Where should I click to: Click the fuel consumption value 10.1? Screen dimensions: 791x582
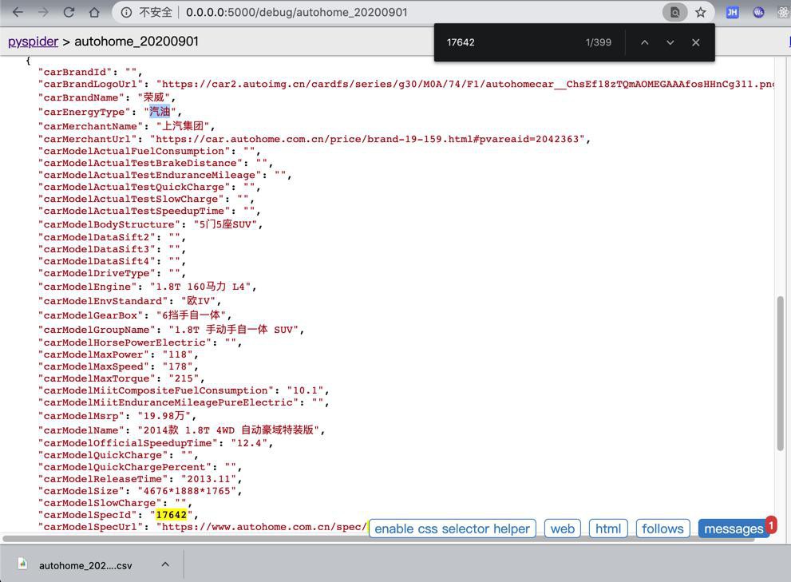[x=305, y=390]
